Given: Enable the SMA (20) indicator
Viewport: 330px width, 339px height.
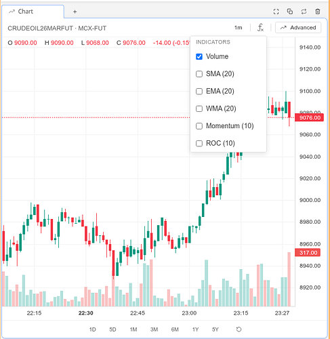Looking at the screenshot, I should [x=199, y=74].
